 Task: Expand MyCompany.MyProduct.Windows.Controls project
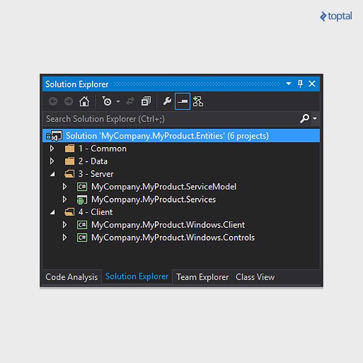[x=65, y=238]
